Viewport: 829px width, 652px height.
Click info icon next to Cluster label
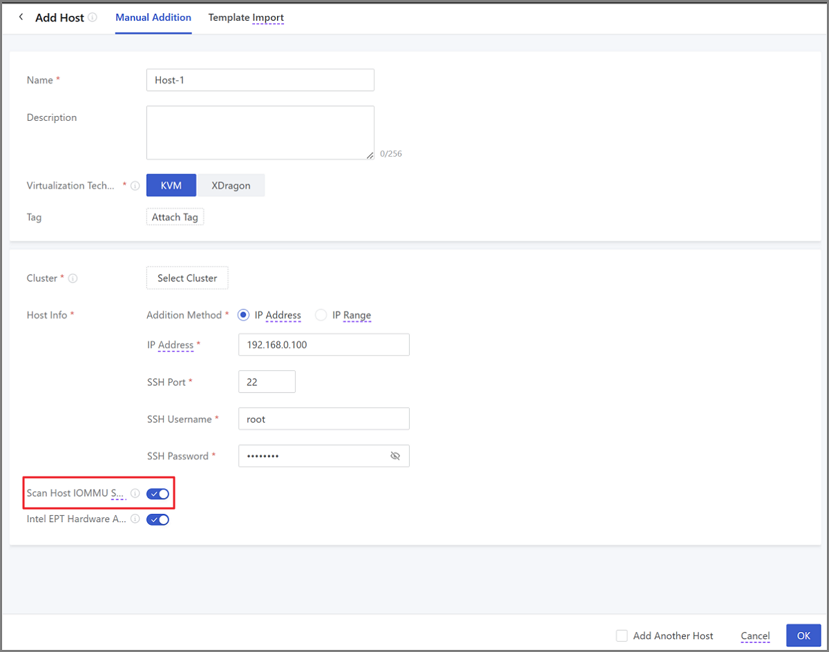pos(73,278)
